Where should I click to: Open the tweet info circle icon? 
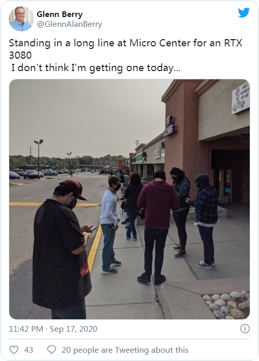(245, 329)
